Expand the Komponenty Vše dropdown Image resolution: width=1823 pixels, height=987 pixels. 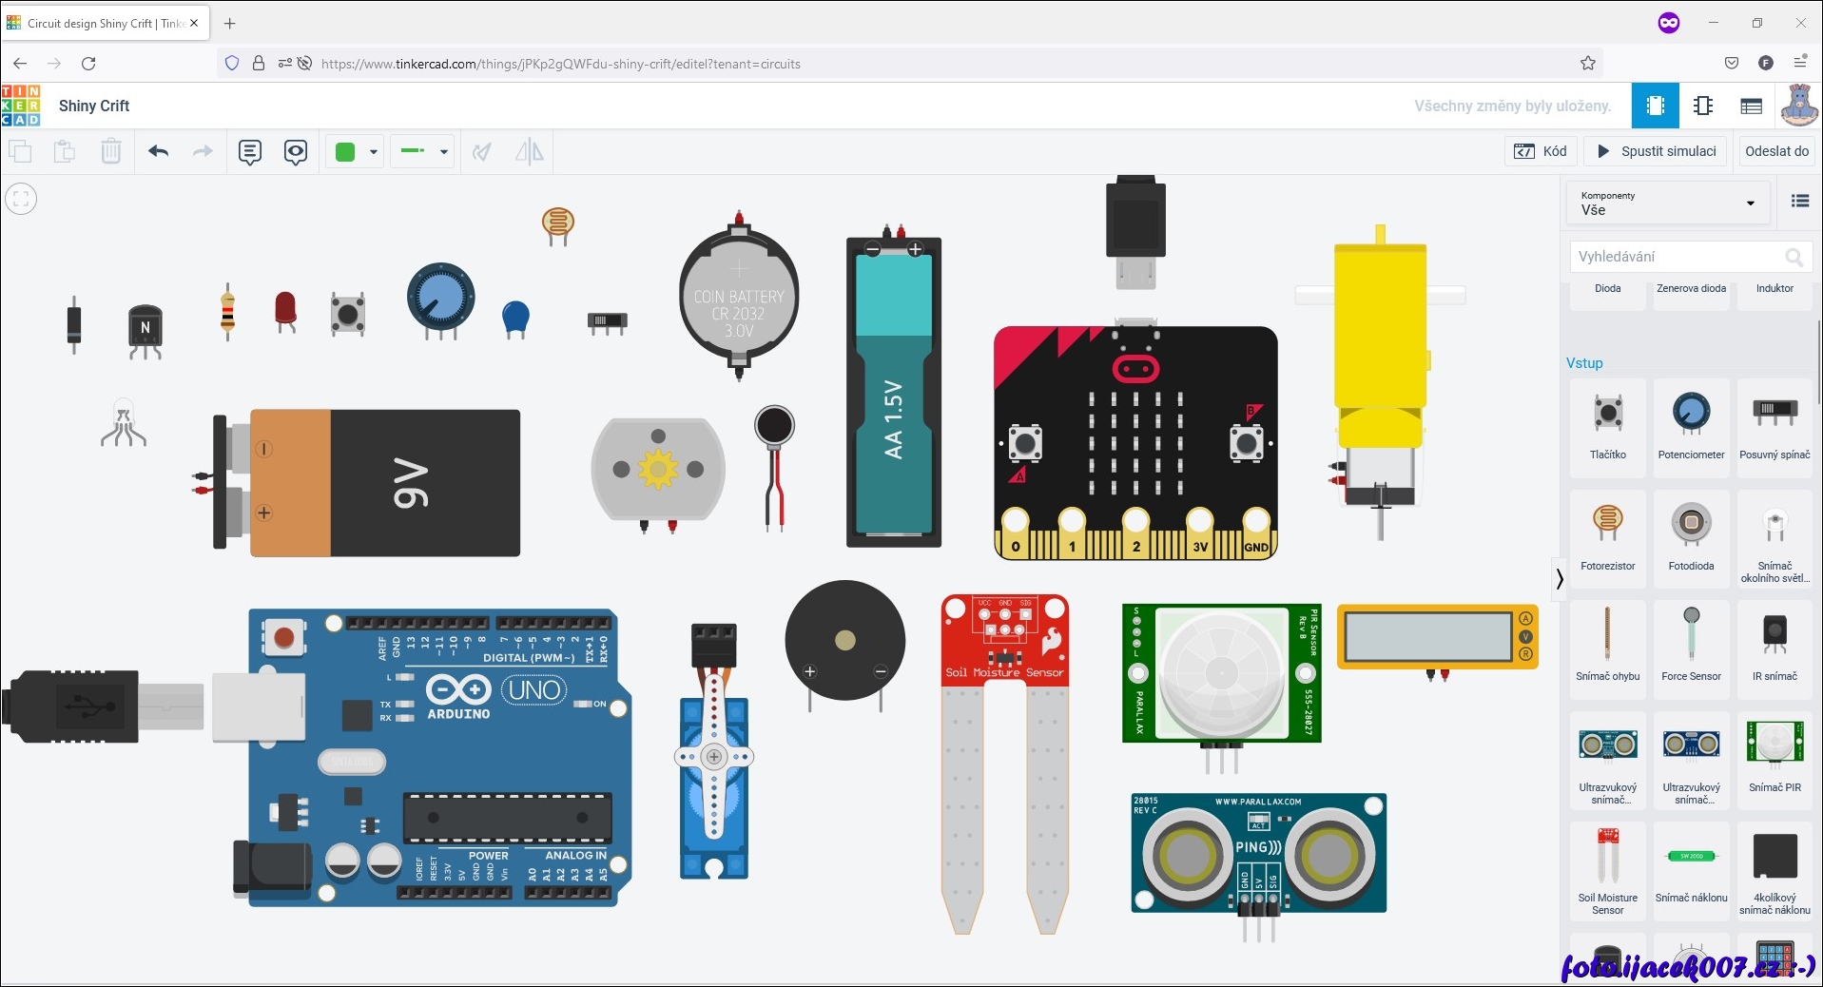[1668, 203]
